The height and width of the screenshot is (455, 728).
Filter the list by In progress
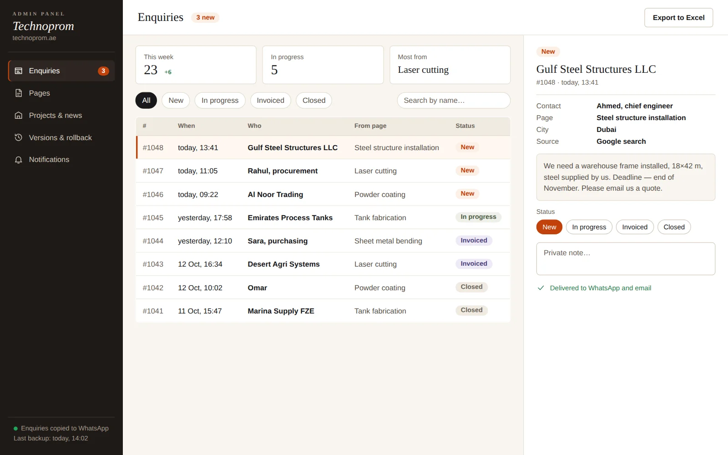[220, 101]
